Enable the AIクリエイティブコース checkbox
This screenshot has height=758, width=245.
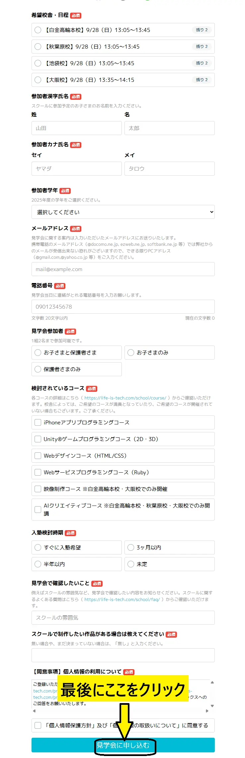[38, 509]
